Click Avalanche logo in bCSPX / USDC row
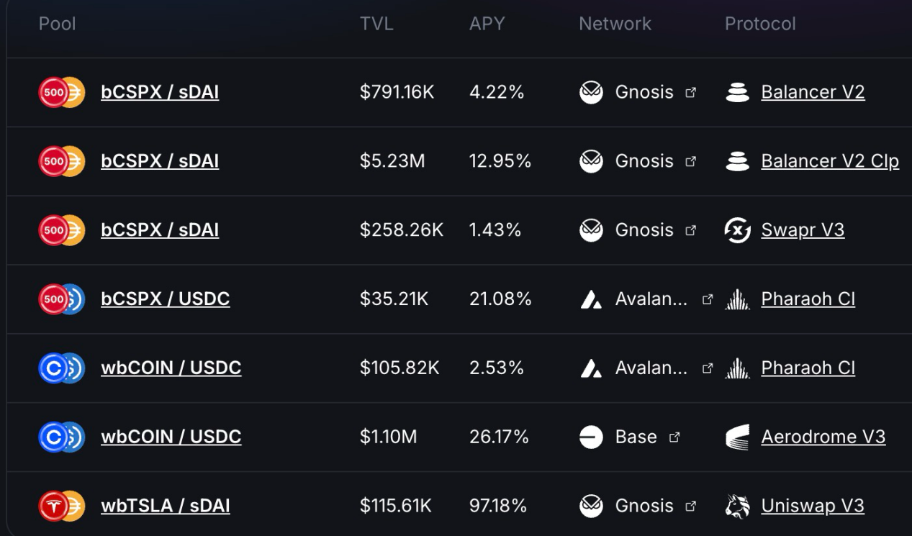 [x=591, y=299]
